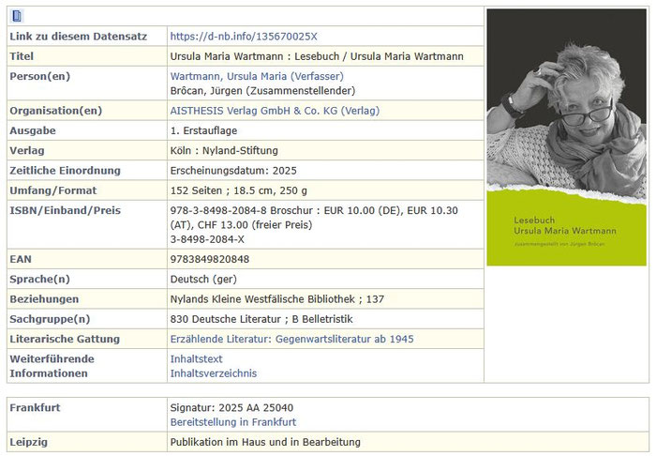The height and width of the screenshot is (456, 656).
Task: Click the Literarische Gattung label
Action: pyautogui.click(x=65, y=339)
